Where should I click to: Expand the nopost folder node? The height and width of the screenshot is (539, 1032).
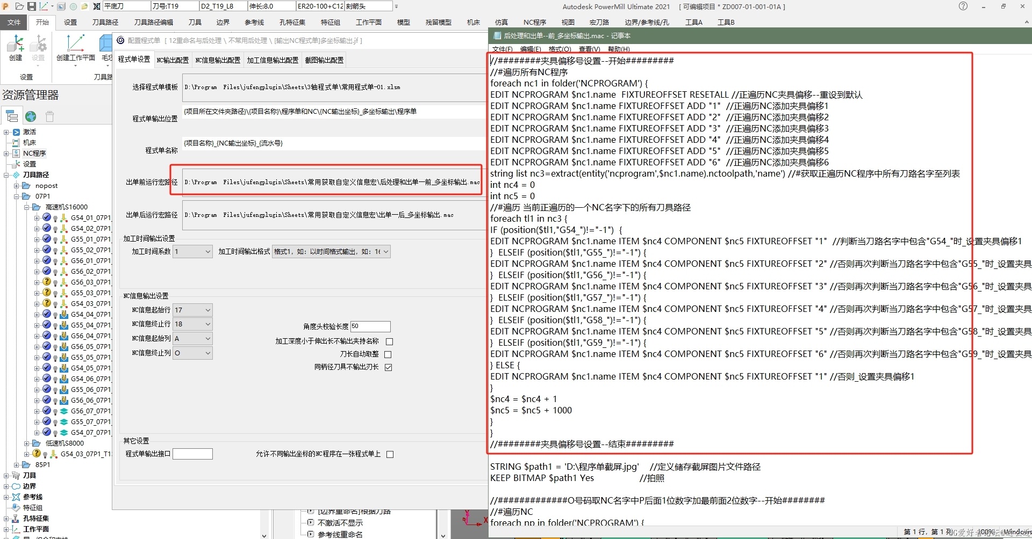(16, 186)
